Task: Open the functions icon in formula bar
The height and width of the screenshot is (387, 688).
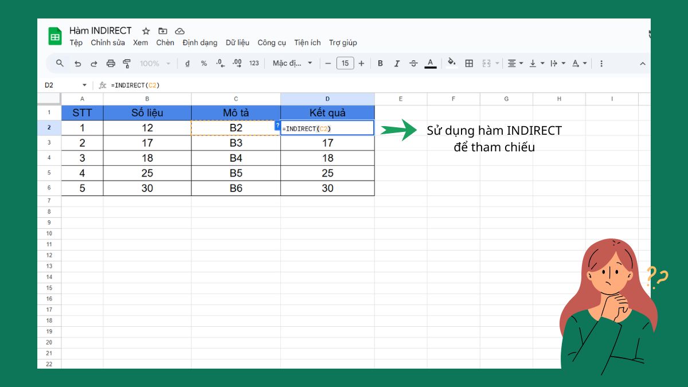Action: (102, 84)
